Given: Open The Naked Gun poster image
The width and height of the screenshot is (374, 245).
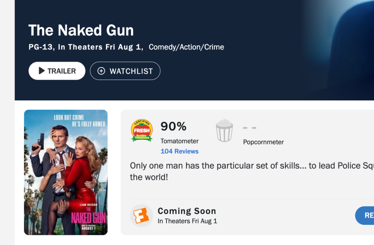Looking at the screenshot, I should click(66, 172).
